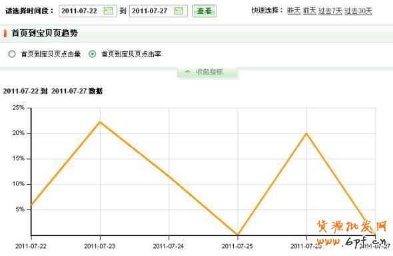Click the 2011-07-24 x-axis date label

coord(169,246)
